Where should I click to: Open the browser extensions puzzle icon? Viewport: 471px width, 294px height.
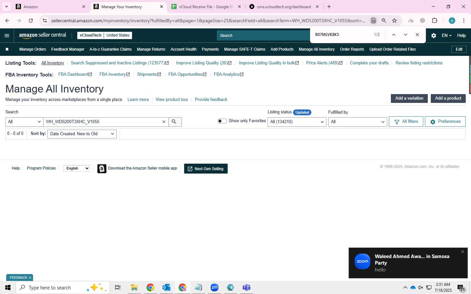coord(434,21)
